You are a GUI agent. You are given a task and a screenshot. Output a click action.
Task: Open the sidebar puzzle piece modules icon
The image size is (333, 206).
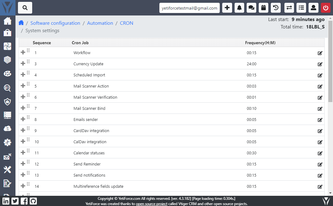point(7,46)
